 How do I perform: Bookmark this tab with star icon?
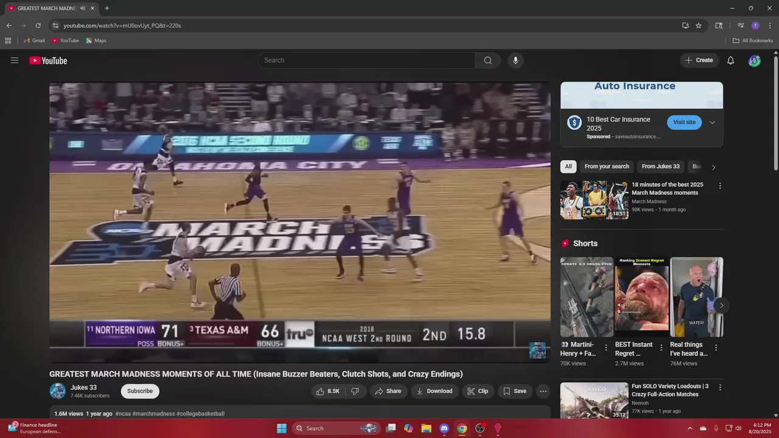click(x=699, y=26)
